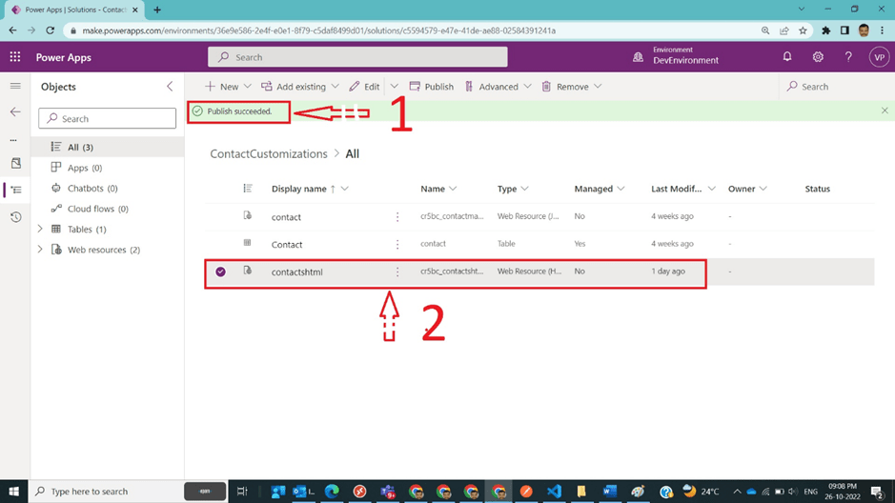Screen dimensions: 895x503
Task: Open the History icon in left rail
Action: 15,217
